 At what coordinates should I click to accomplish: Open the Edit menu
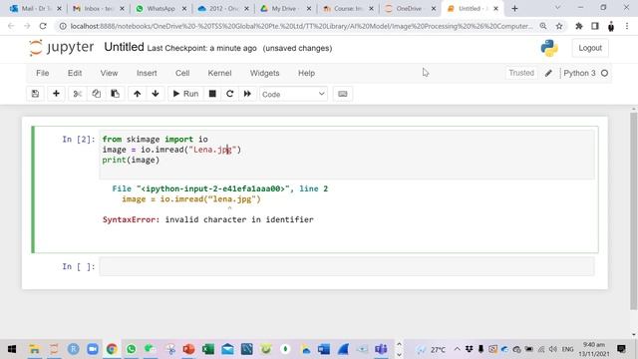point(75,73)
